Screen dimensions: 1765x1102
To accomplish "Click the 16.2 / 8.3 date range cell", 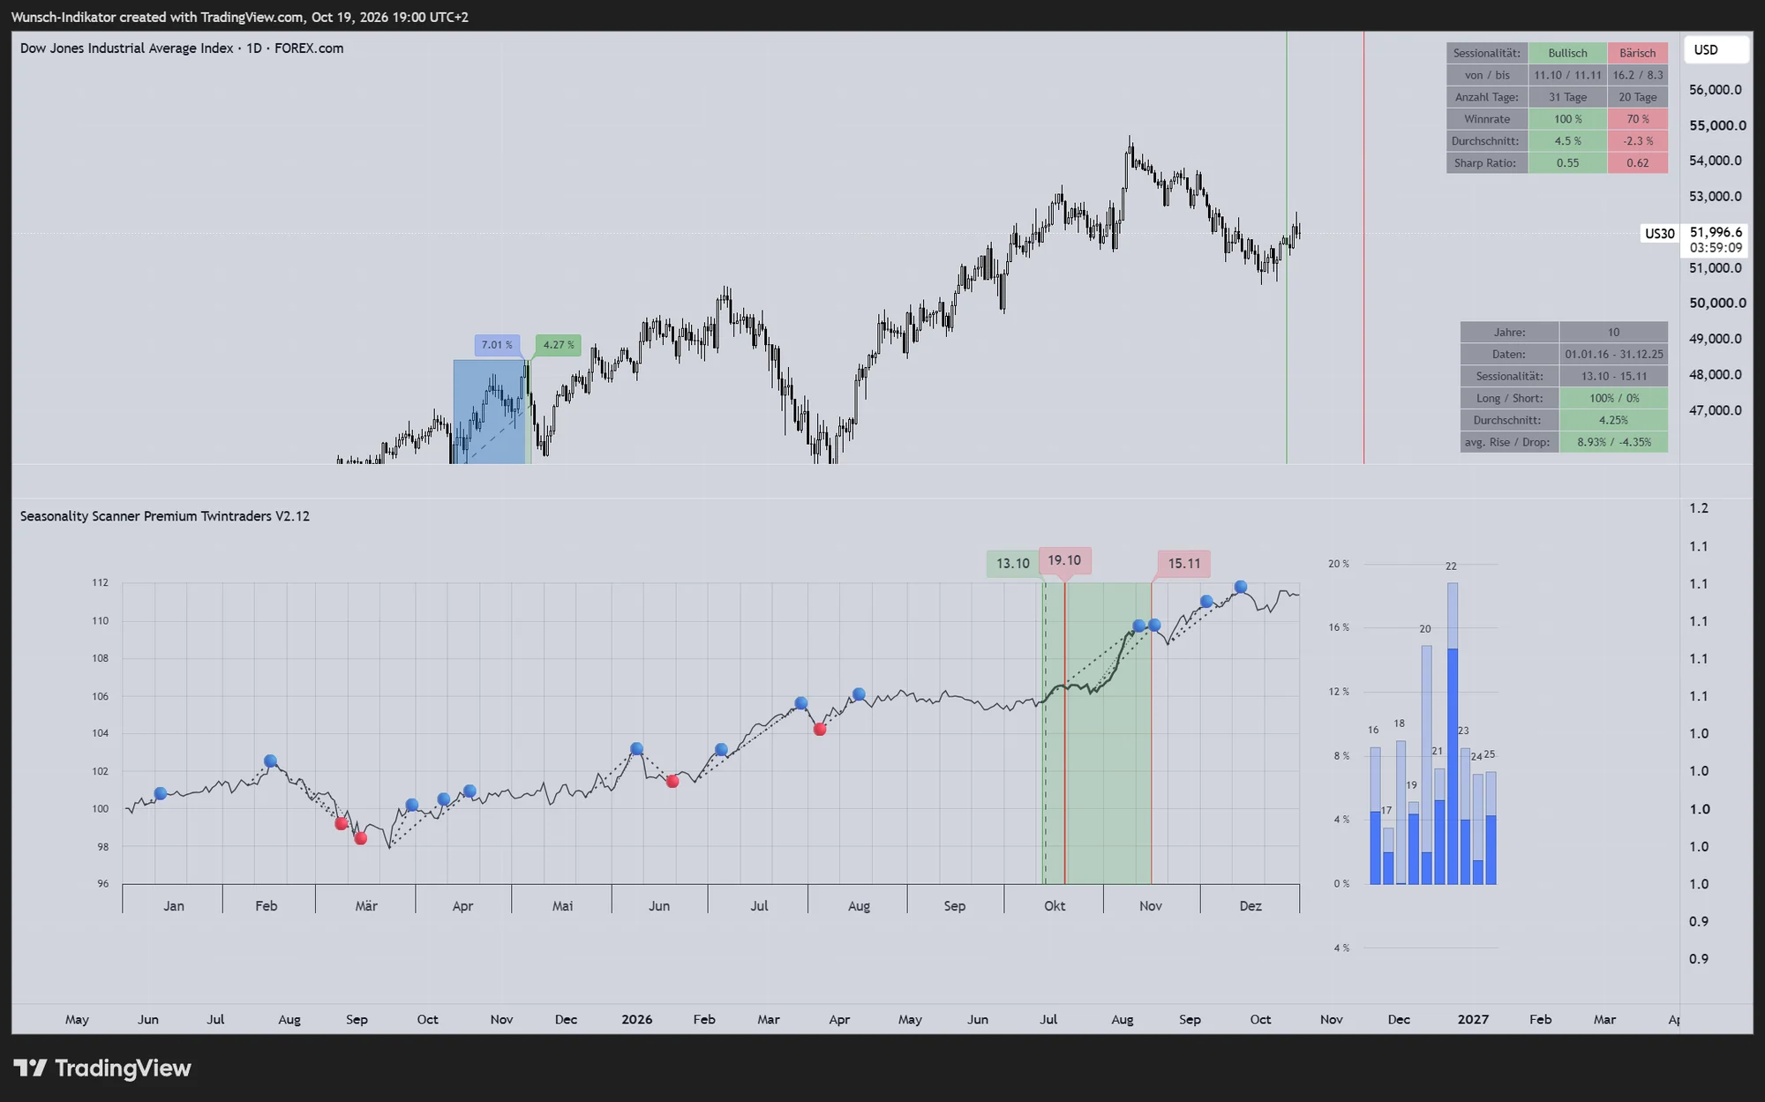I will coord(1638,75).
